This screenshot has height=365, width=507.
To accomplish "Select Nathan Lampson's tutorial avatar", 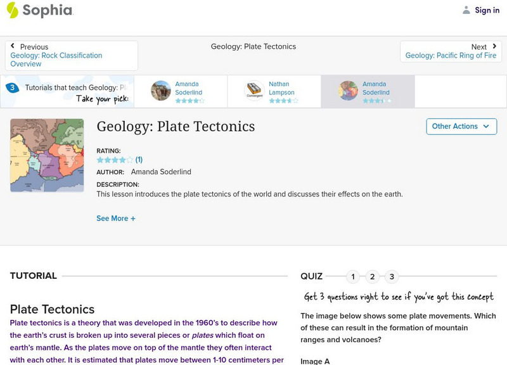I will (x=255, y=91).
